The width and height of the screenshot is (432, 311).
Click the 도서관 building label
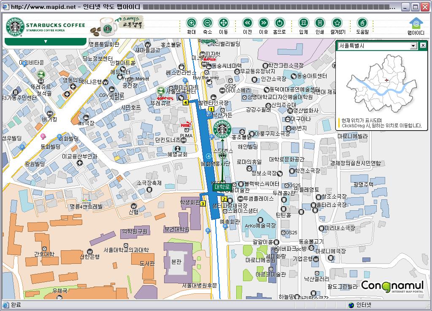point(147,263)
